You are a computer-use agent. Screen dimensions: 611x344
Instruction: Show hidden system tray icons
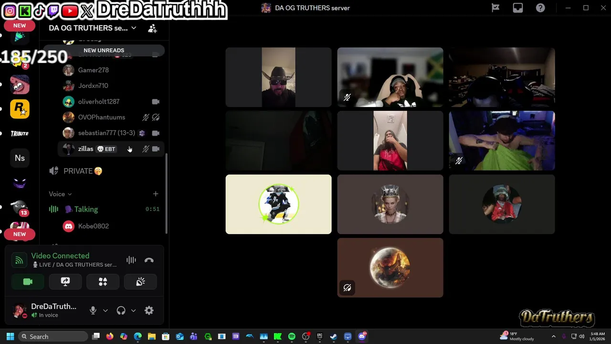(x=553, y=337)
